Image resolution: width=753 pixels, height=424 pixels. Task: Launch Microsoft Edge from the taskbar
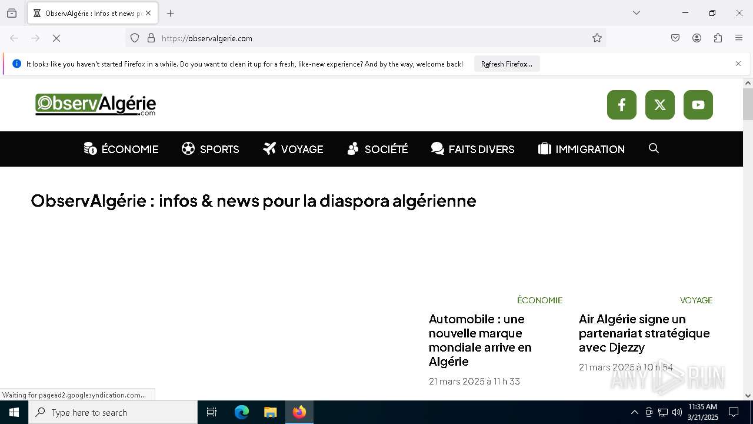coord(242,412)
